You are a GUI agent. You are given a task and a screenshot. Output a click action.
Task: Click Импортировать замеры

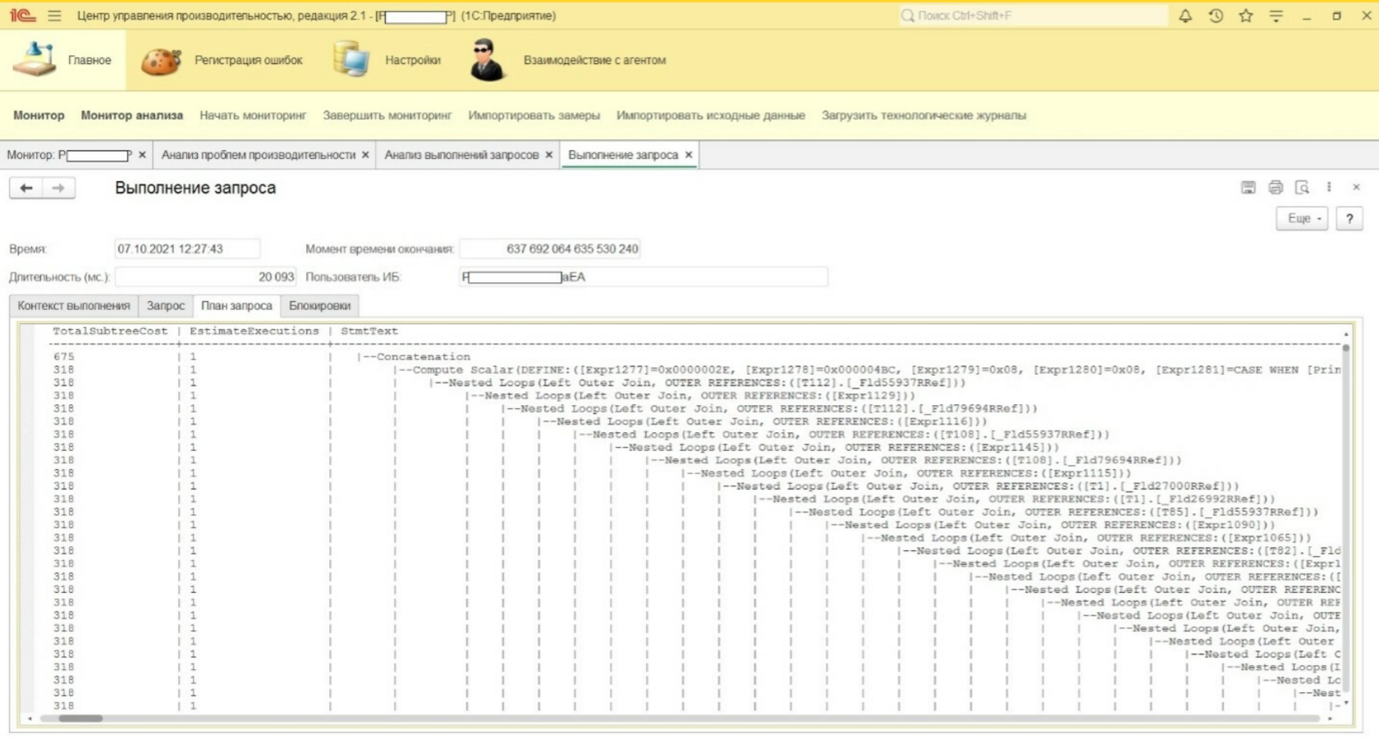[x=534, y=116]
